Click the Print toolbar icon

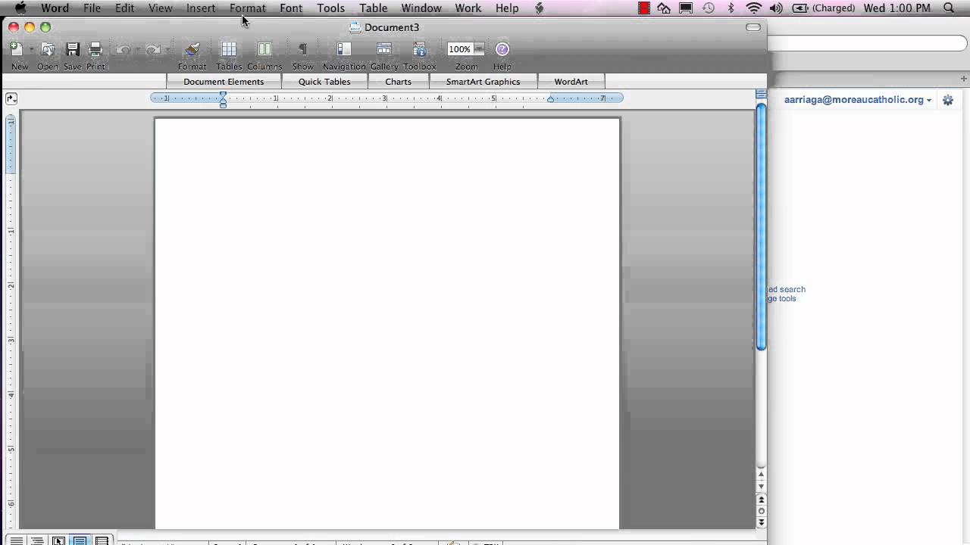point(95,50)
